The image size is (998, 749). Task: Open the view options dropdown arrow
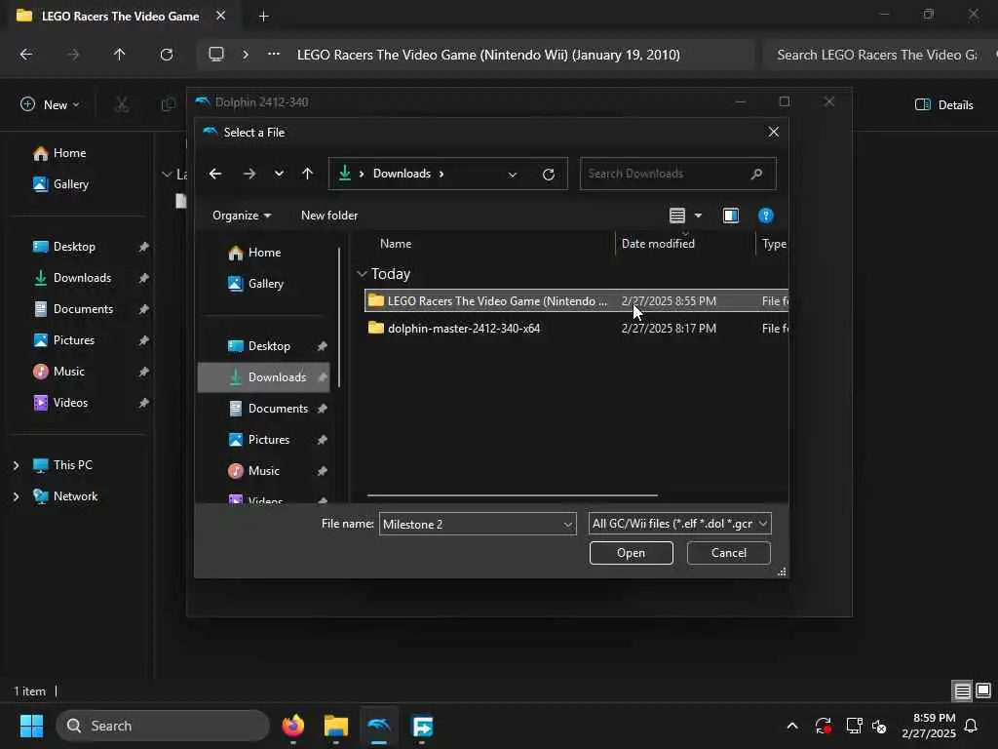click(x=698, y=216)
